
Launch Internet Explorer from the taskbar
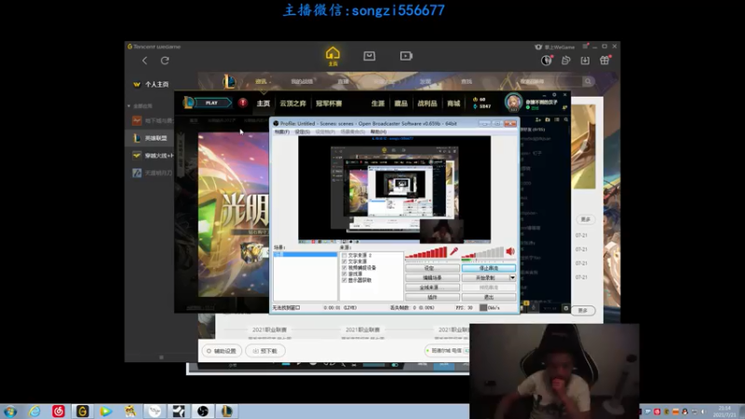tap(34, 412)
